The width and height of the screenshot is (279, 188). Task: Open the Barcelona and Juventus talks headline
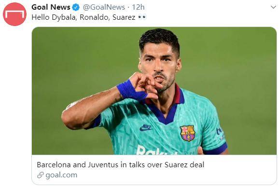121,165
